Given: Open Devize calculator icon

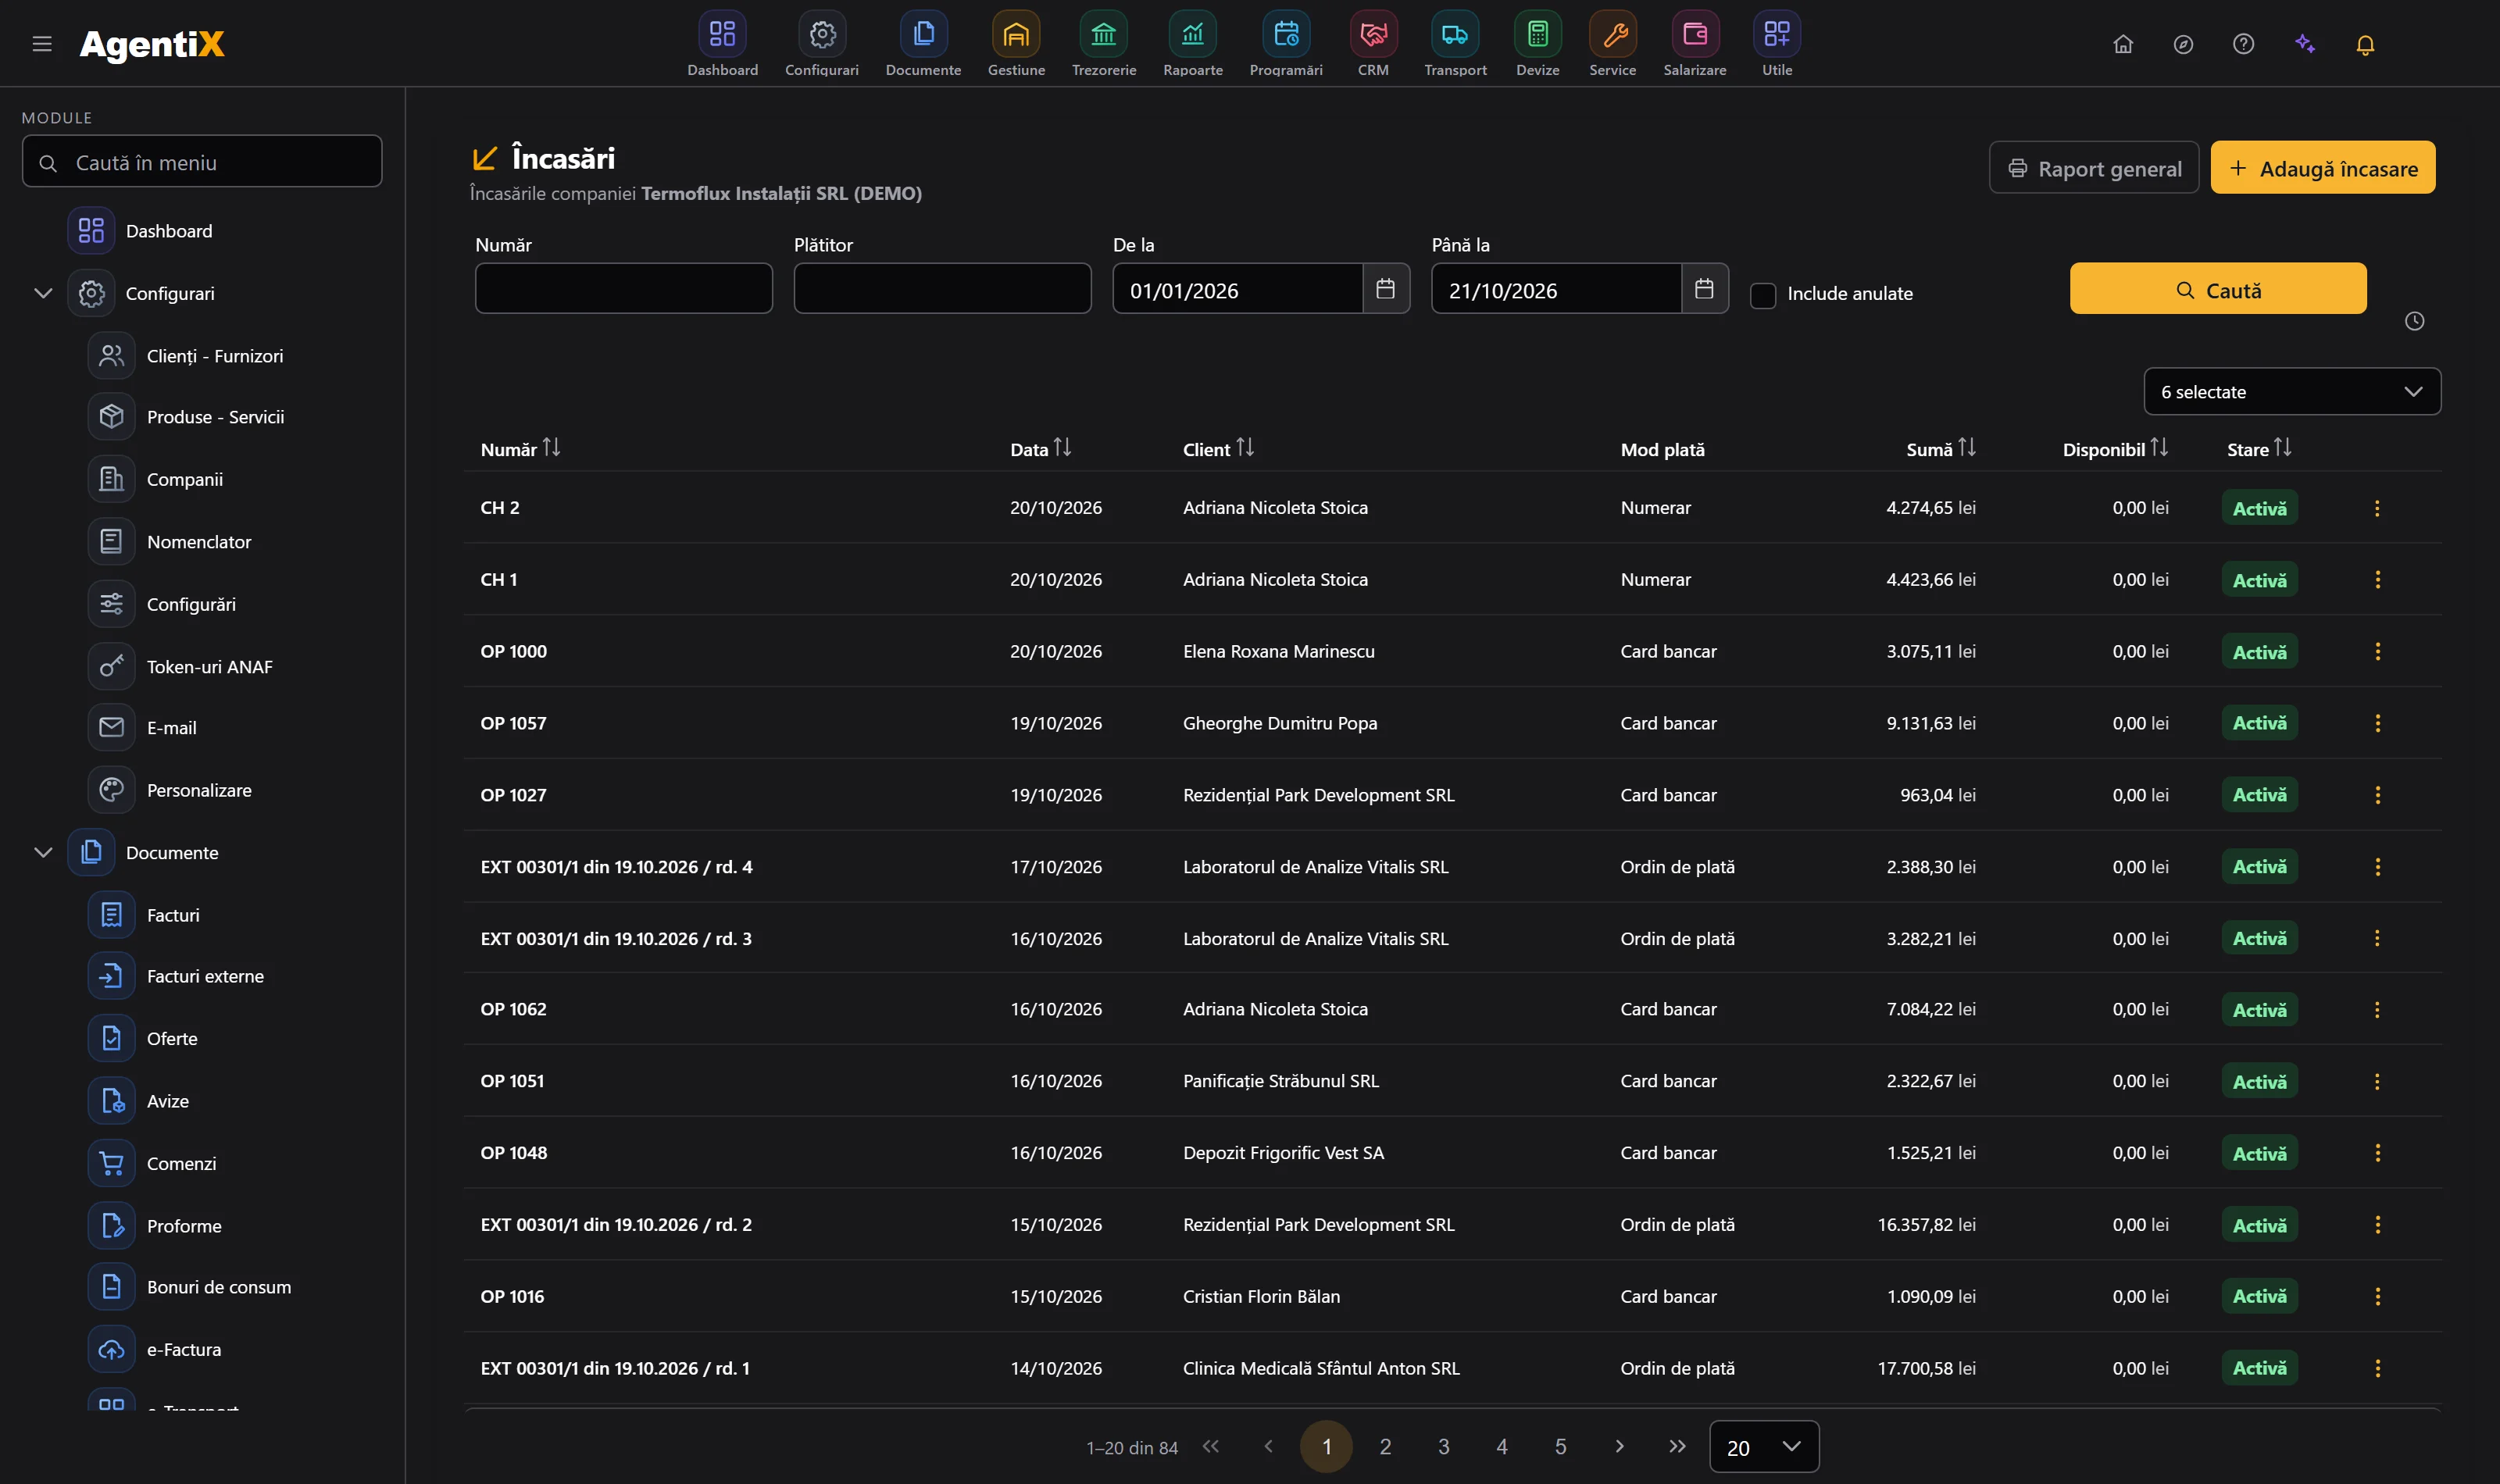Looking at the screenshot, I should coord(1537,35).
